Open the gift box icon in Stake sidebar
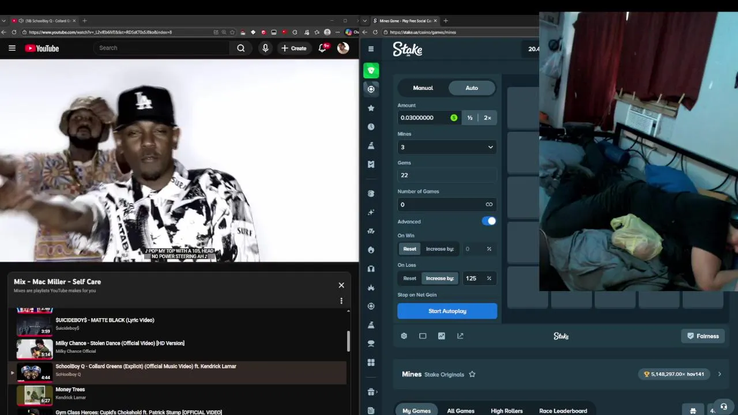738x415 pixels. pyautogui.click(x=371, y=392)
